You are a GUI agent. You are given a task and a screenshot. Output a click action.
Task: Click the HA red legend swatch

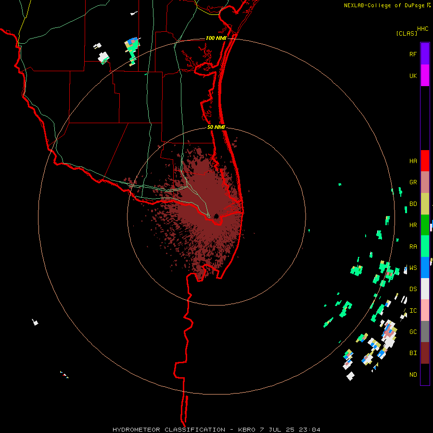pos(425,161)
